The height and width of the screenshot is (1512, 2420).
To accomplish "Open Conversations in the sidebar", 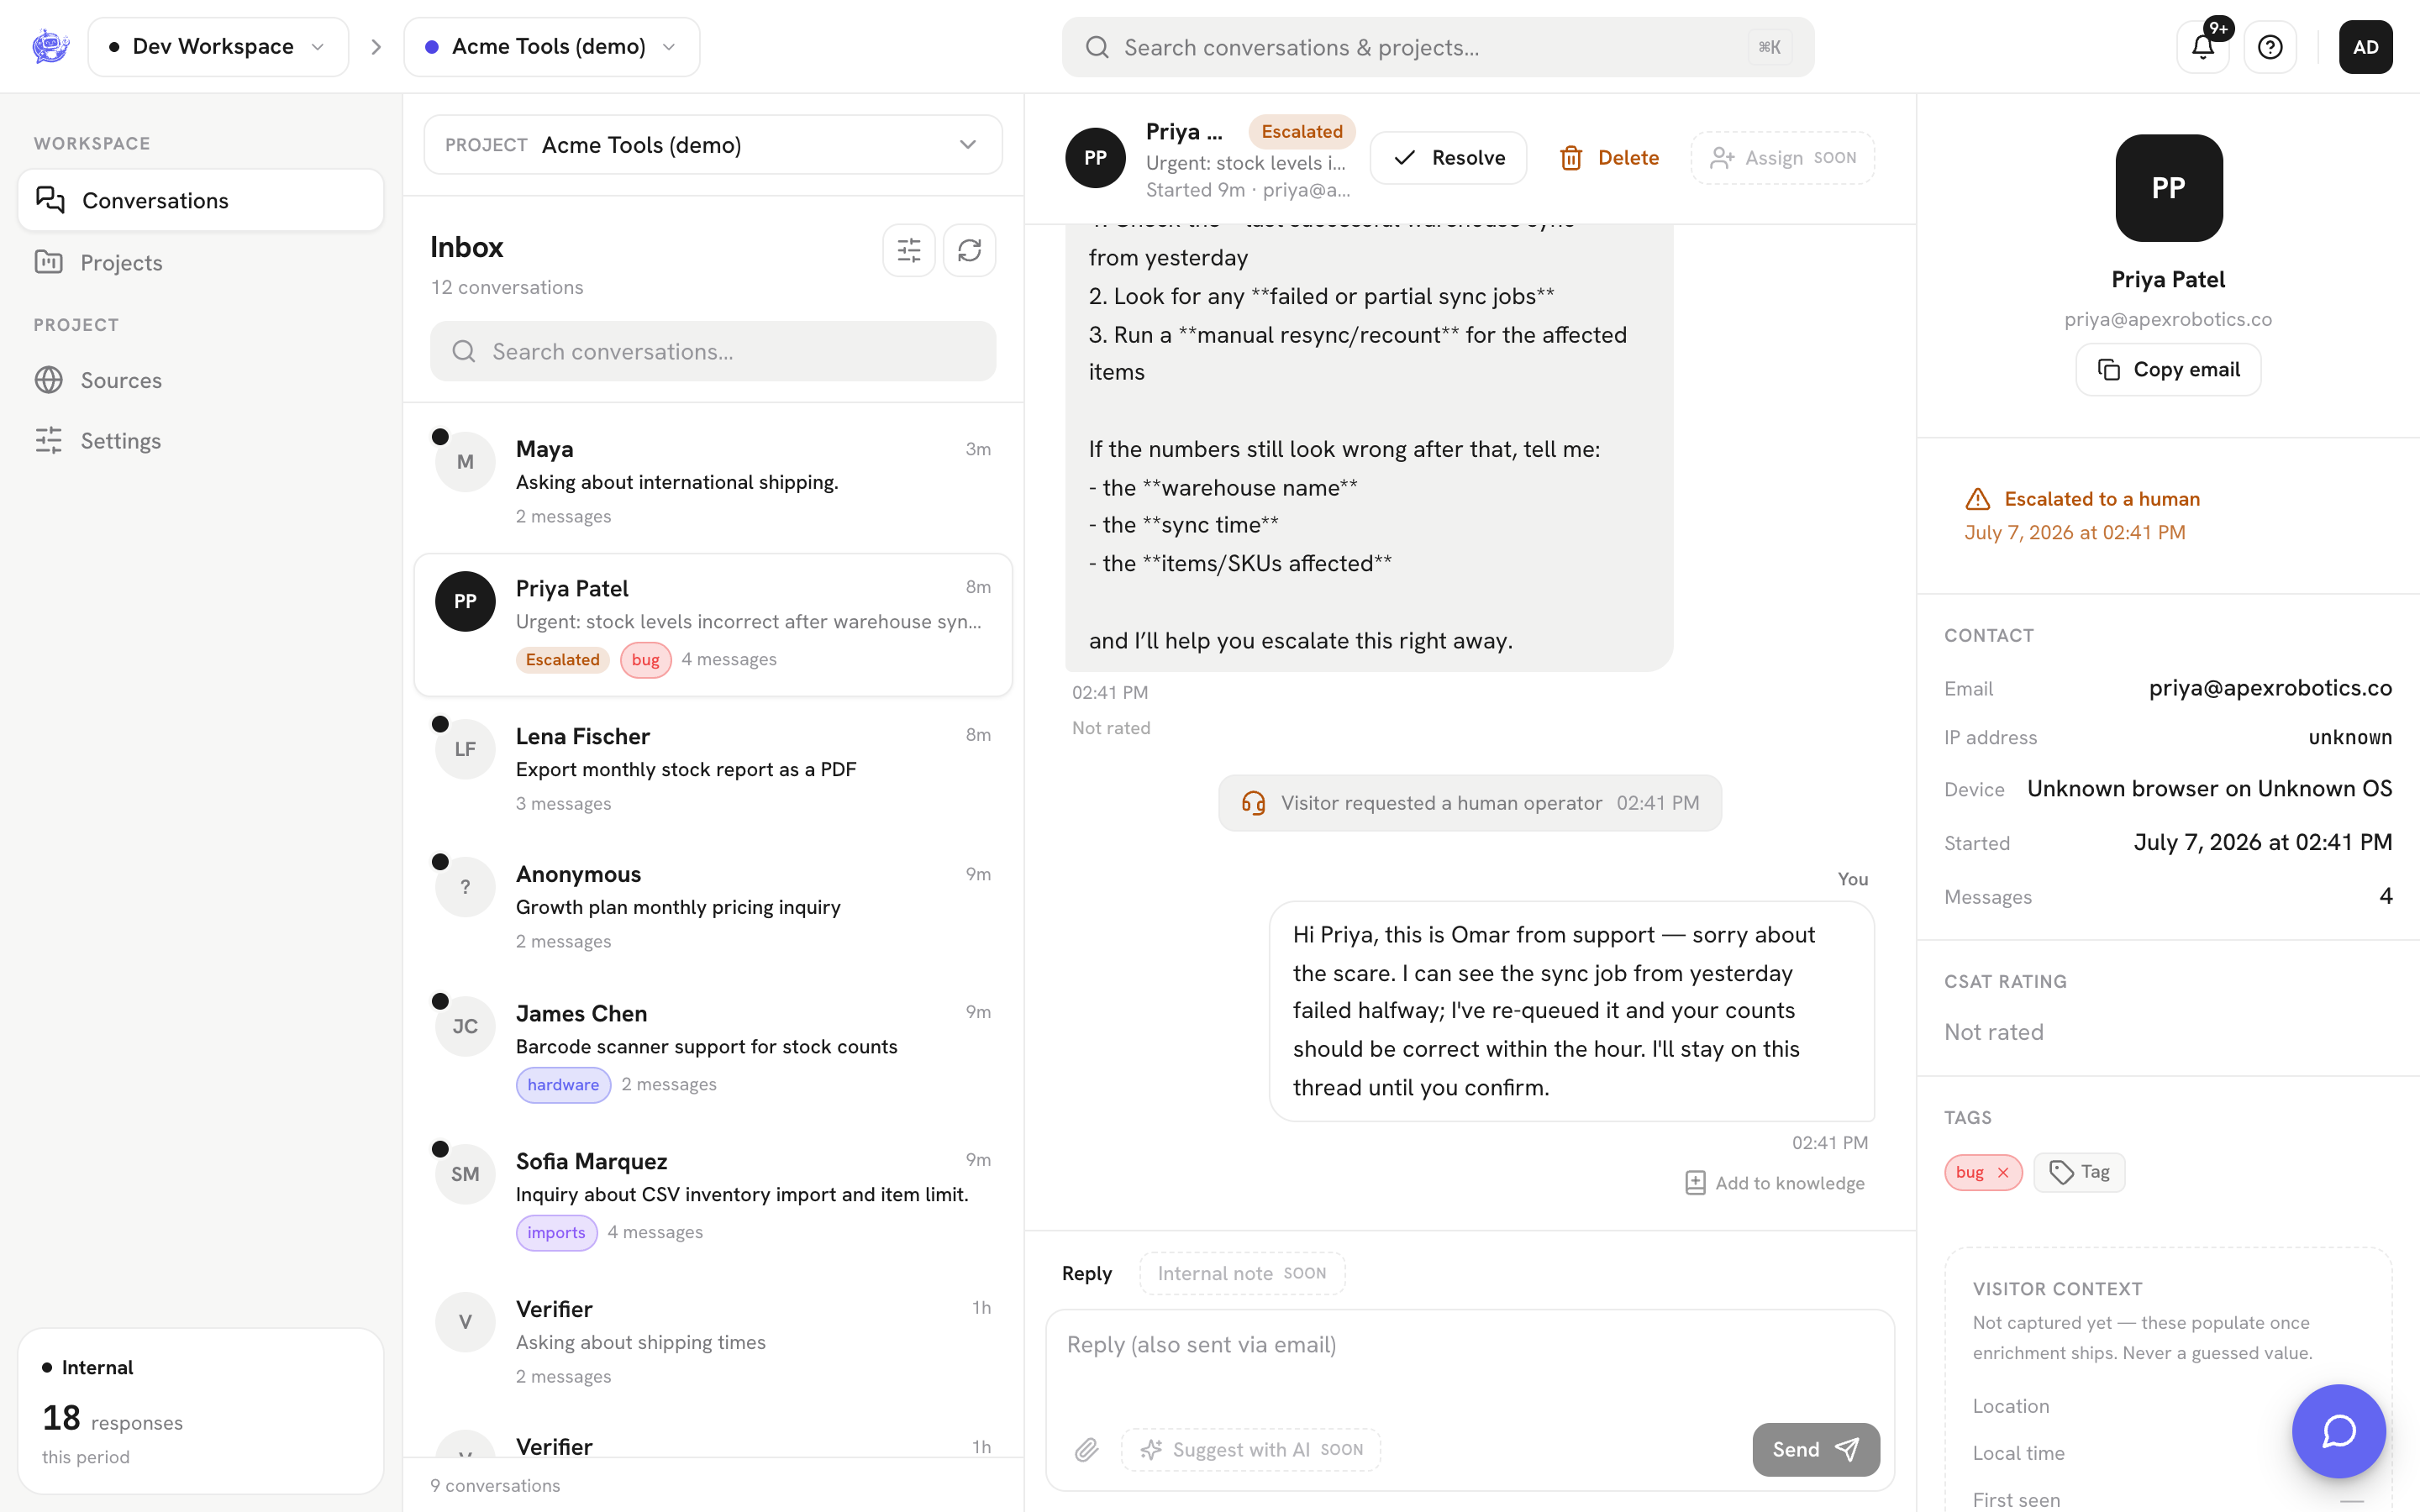I will click(201, 200).
